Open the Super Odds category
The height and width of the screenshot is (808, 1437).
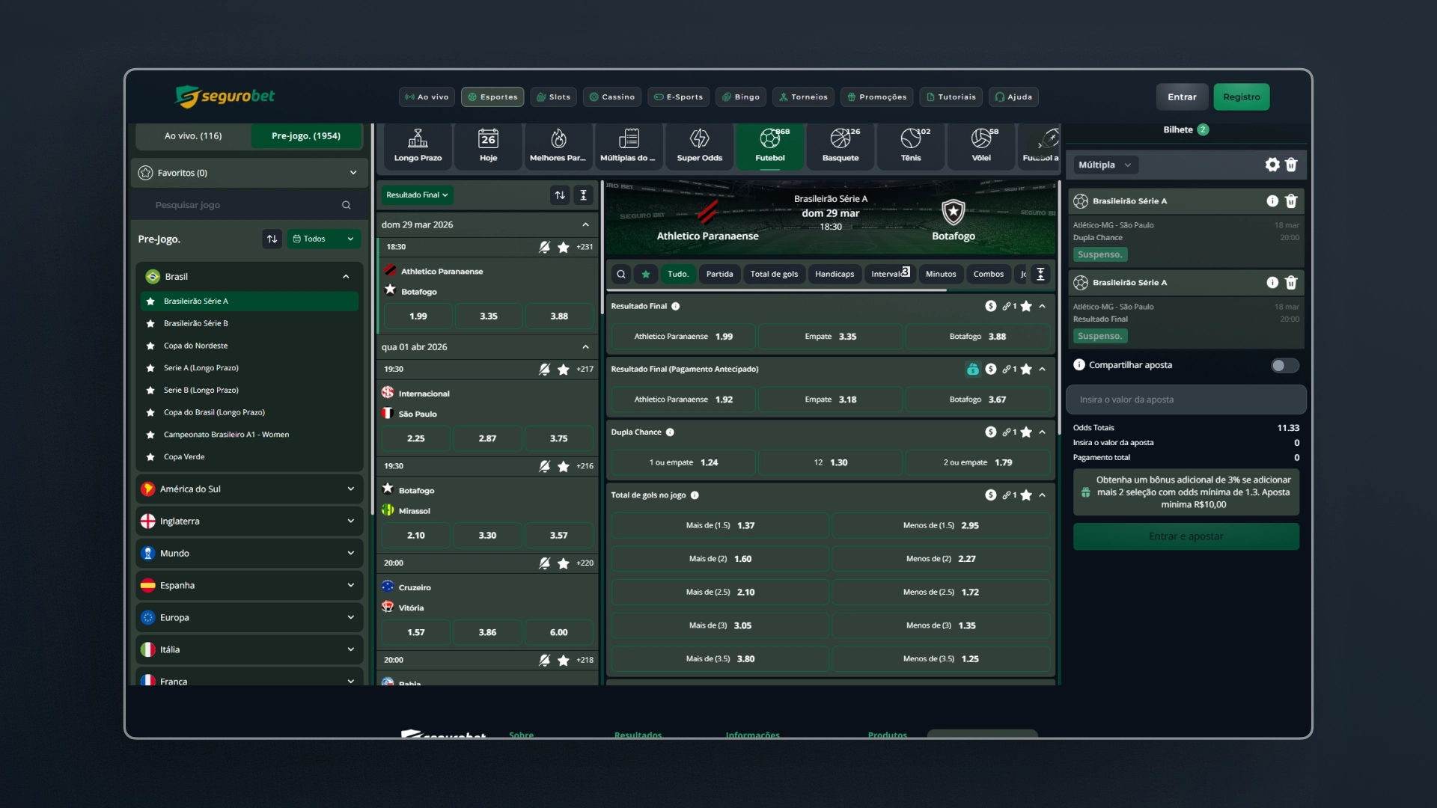pyautogui.click(x=699, y=145)
